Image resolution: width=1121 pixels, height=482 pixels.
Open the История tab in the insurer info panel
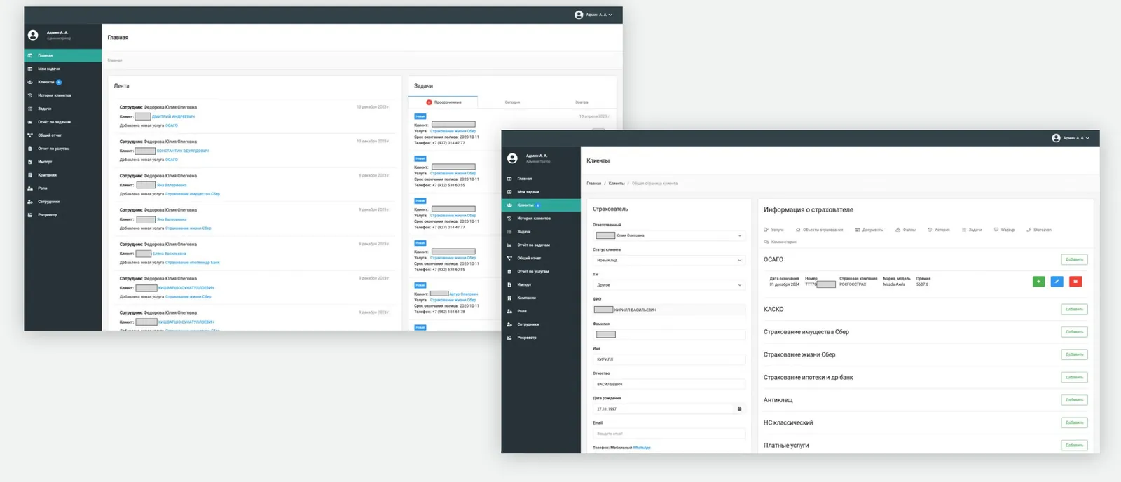coord(938,230)
